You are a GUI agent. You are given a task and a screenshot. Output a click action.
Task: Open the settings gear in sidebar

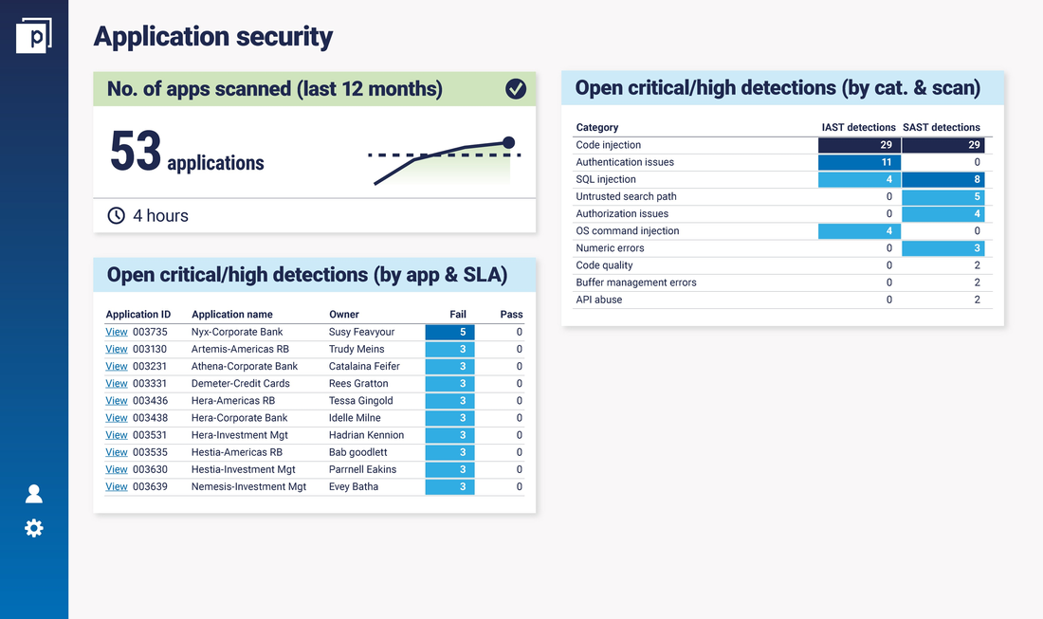click(x=34, y=528)
